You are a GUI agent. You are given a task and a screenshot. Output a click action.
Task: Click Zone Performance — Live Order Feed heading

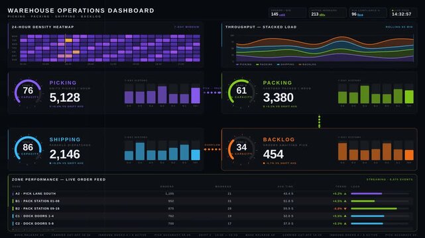coord(58,179)
